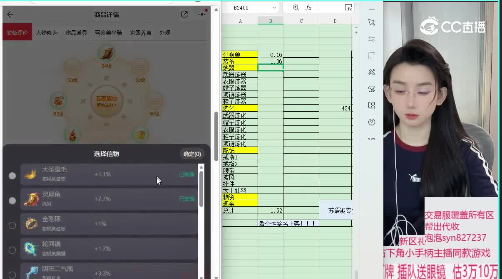Viewport: 502px width, 279px height.
Task: Select the 金刚琢 radio button
Action: (x=12, y=225)
